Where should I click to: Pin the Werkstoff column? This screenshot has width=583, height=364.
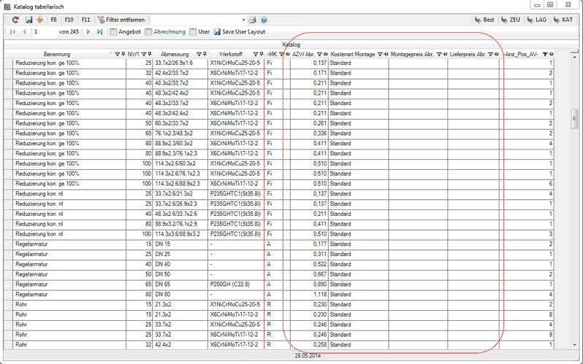click(260, 54)
